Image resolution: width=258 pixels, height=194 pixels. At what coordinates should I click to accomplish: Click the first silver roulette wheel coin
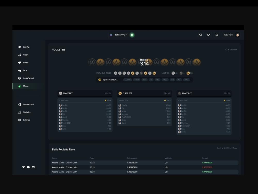[x=92, y=62]
